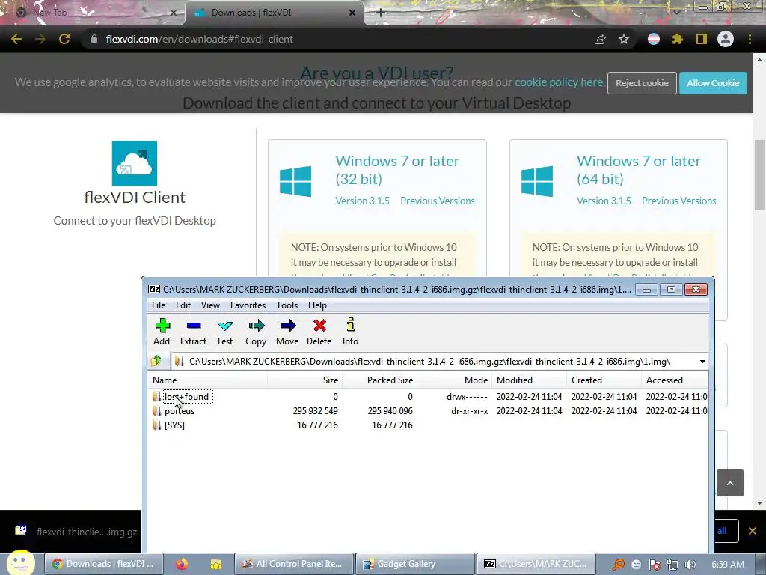Sort by the Accessed column header
The width and height of the screenshot is (766, 575).
tap(675, 380)
